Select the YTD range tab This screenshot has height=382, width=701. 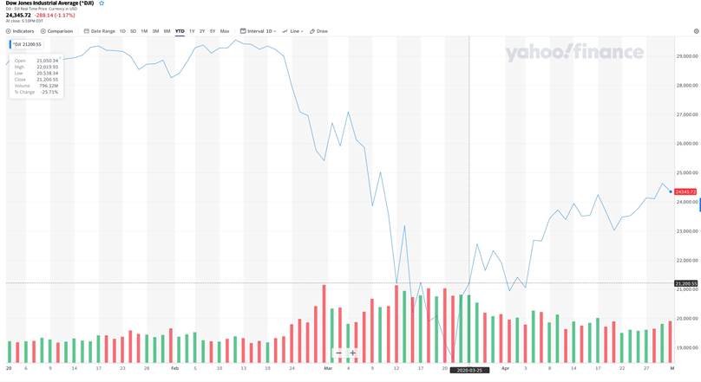[x=180, y=31]
